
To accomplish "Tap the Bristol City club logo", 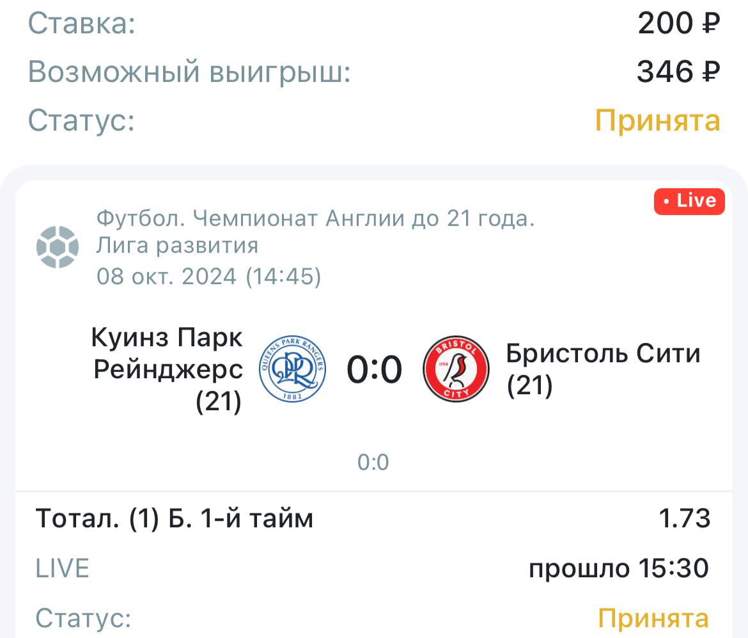I will (456, 370).
